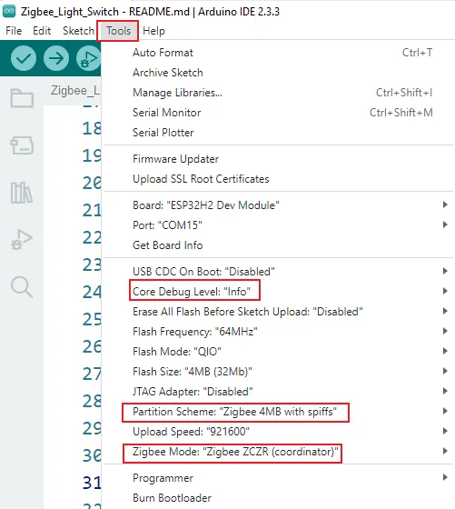Click the Verify checkmark button
This screenshot has height=509, width=455.
(24, 58)
